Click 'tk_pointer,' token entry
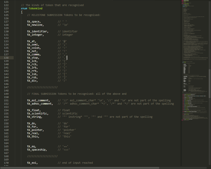Screen dimensions: 211x169 pos(35,130)
